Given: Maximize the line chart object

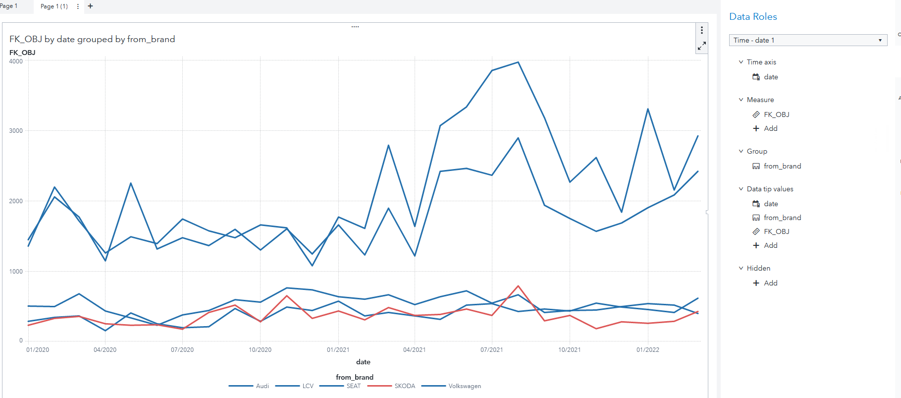Looking at the screenshot, I should point(701,46).
